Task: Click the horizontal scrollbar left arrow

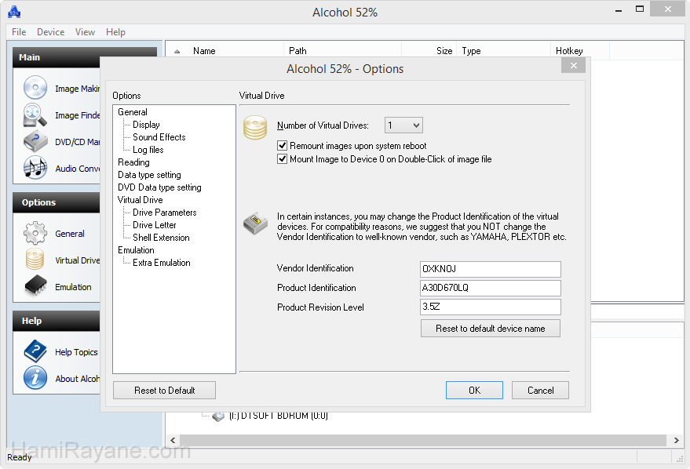Action: (x=173, y=440)
